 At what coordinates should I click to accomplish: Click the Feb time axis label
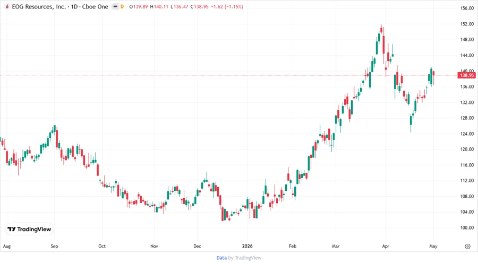click(x=293, y=247)
